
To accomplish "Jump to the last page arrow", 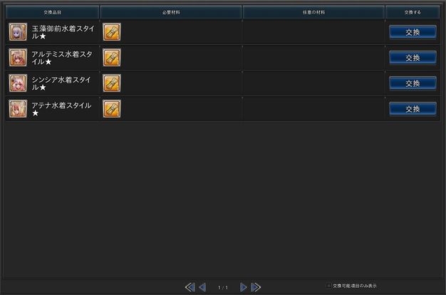I will pos(256,287).
